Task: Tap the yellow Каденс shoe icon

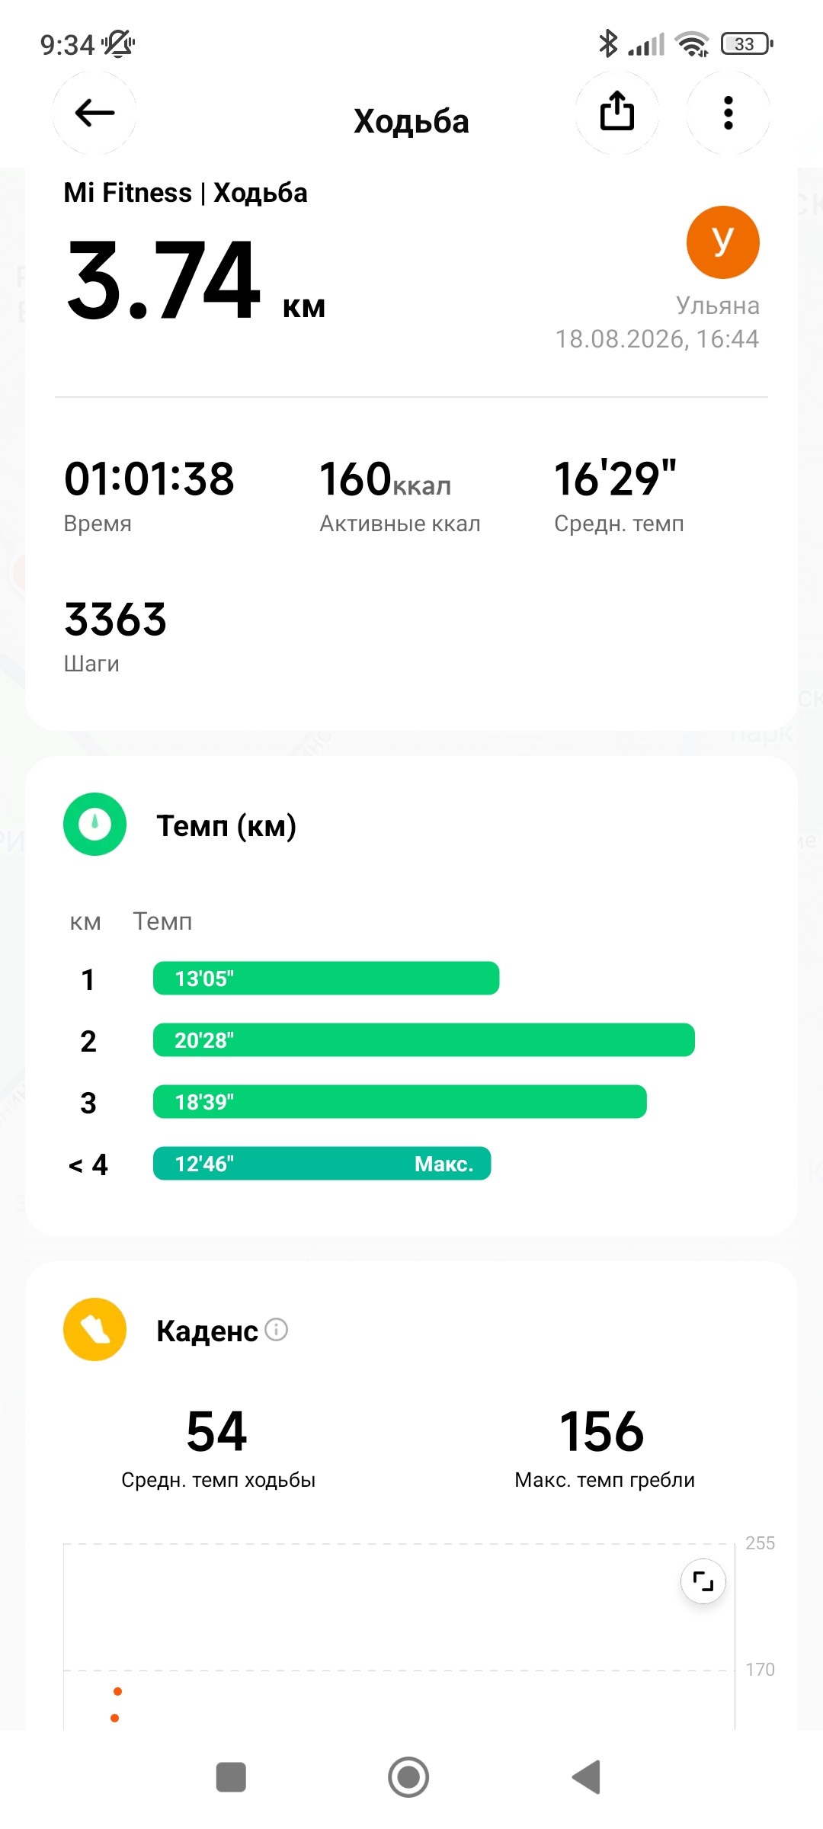Action: (94, 1329)
